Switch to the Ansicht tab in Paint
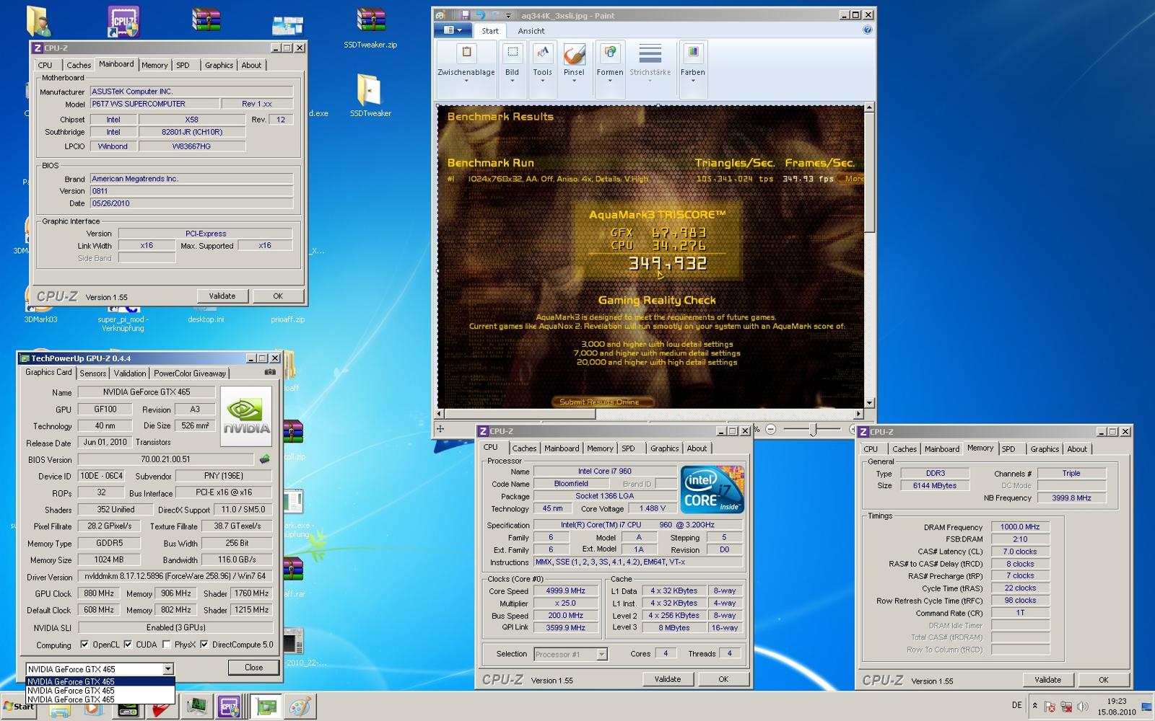The width and height of the screenshot is (1155, 721). tap(531, 31)
